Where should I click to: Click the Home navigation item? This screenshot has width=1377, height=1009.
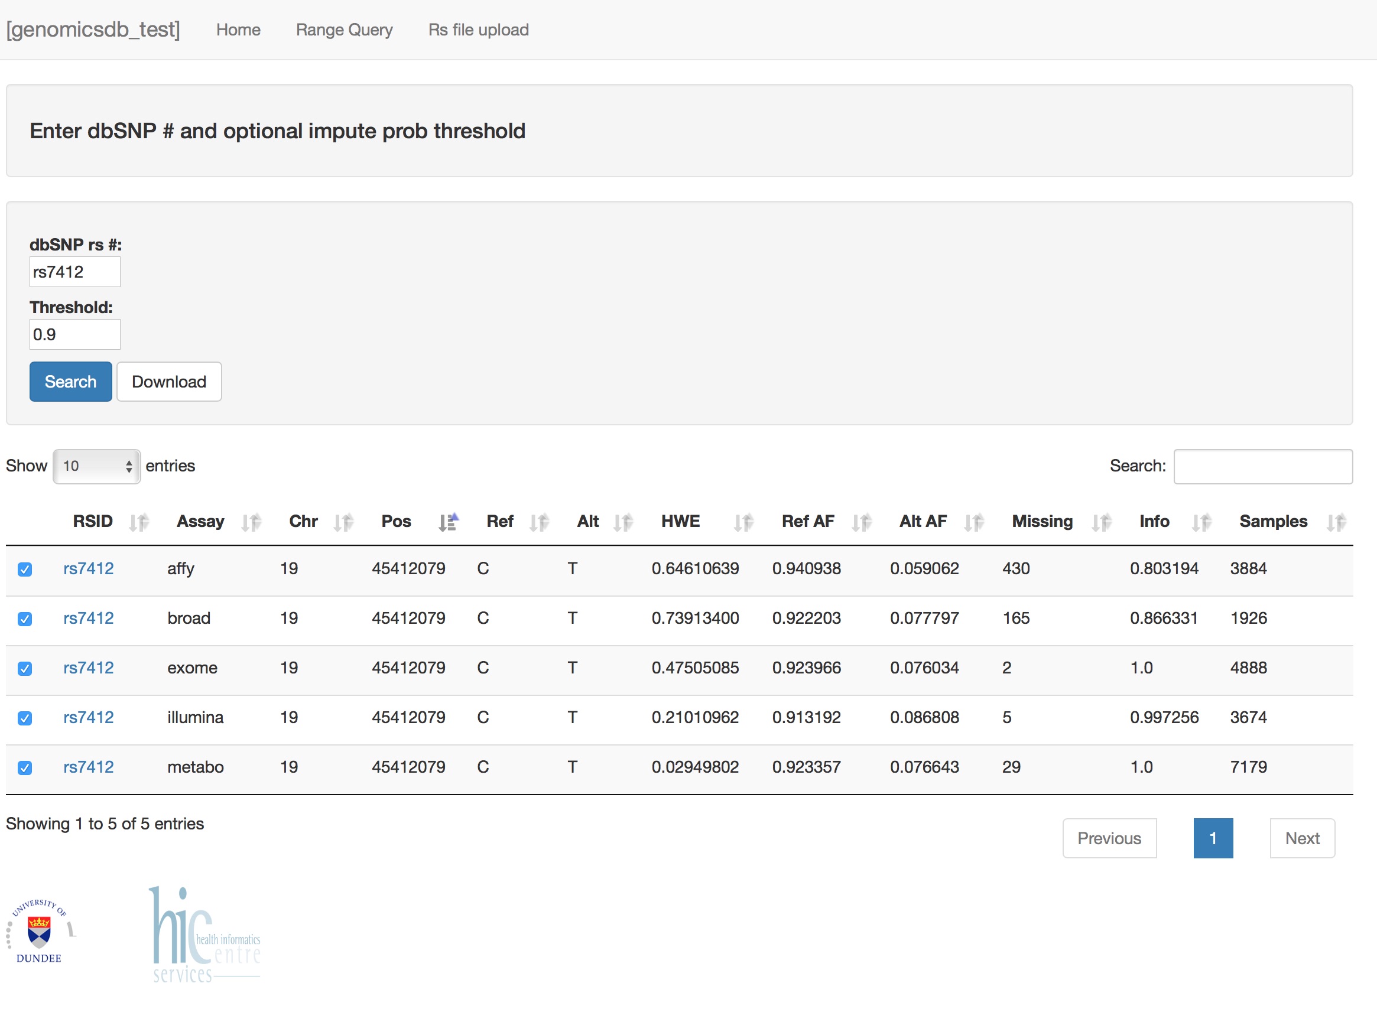pos(238,30)
